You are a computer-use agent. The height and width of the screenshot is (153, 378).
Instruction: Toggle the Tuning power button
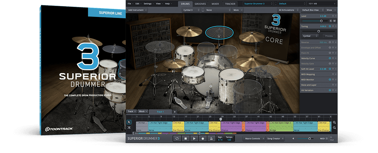(330, 26)
